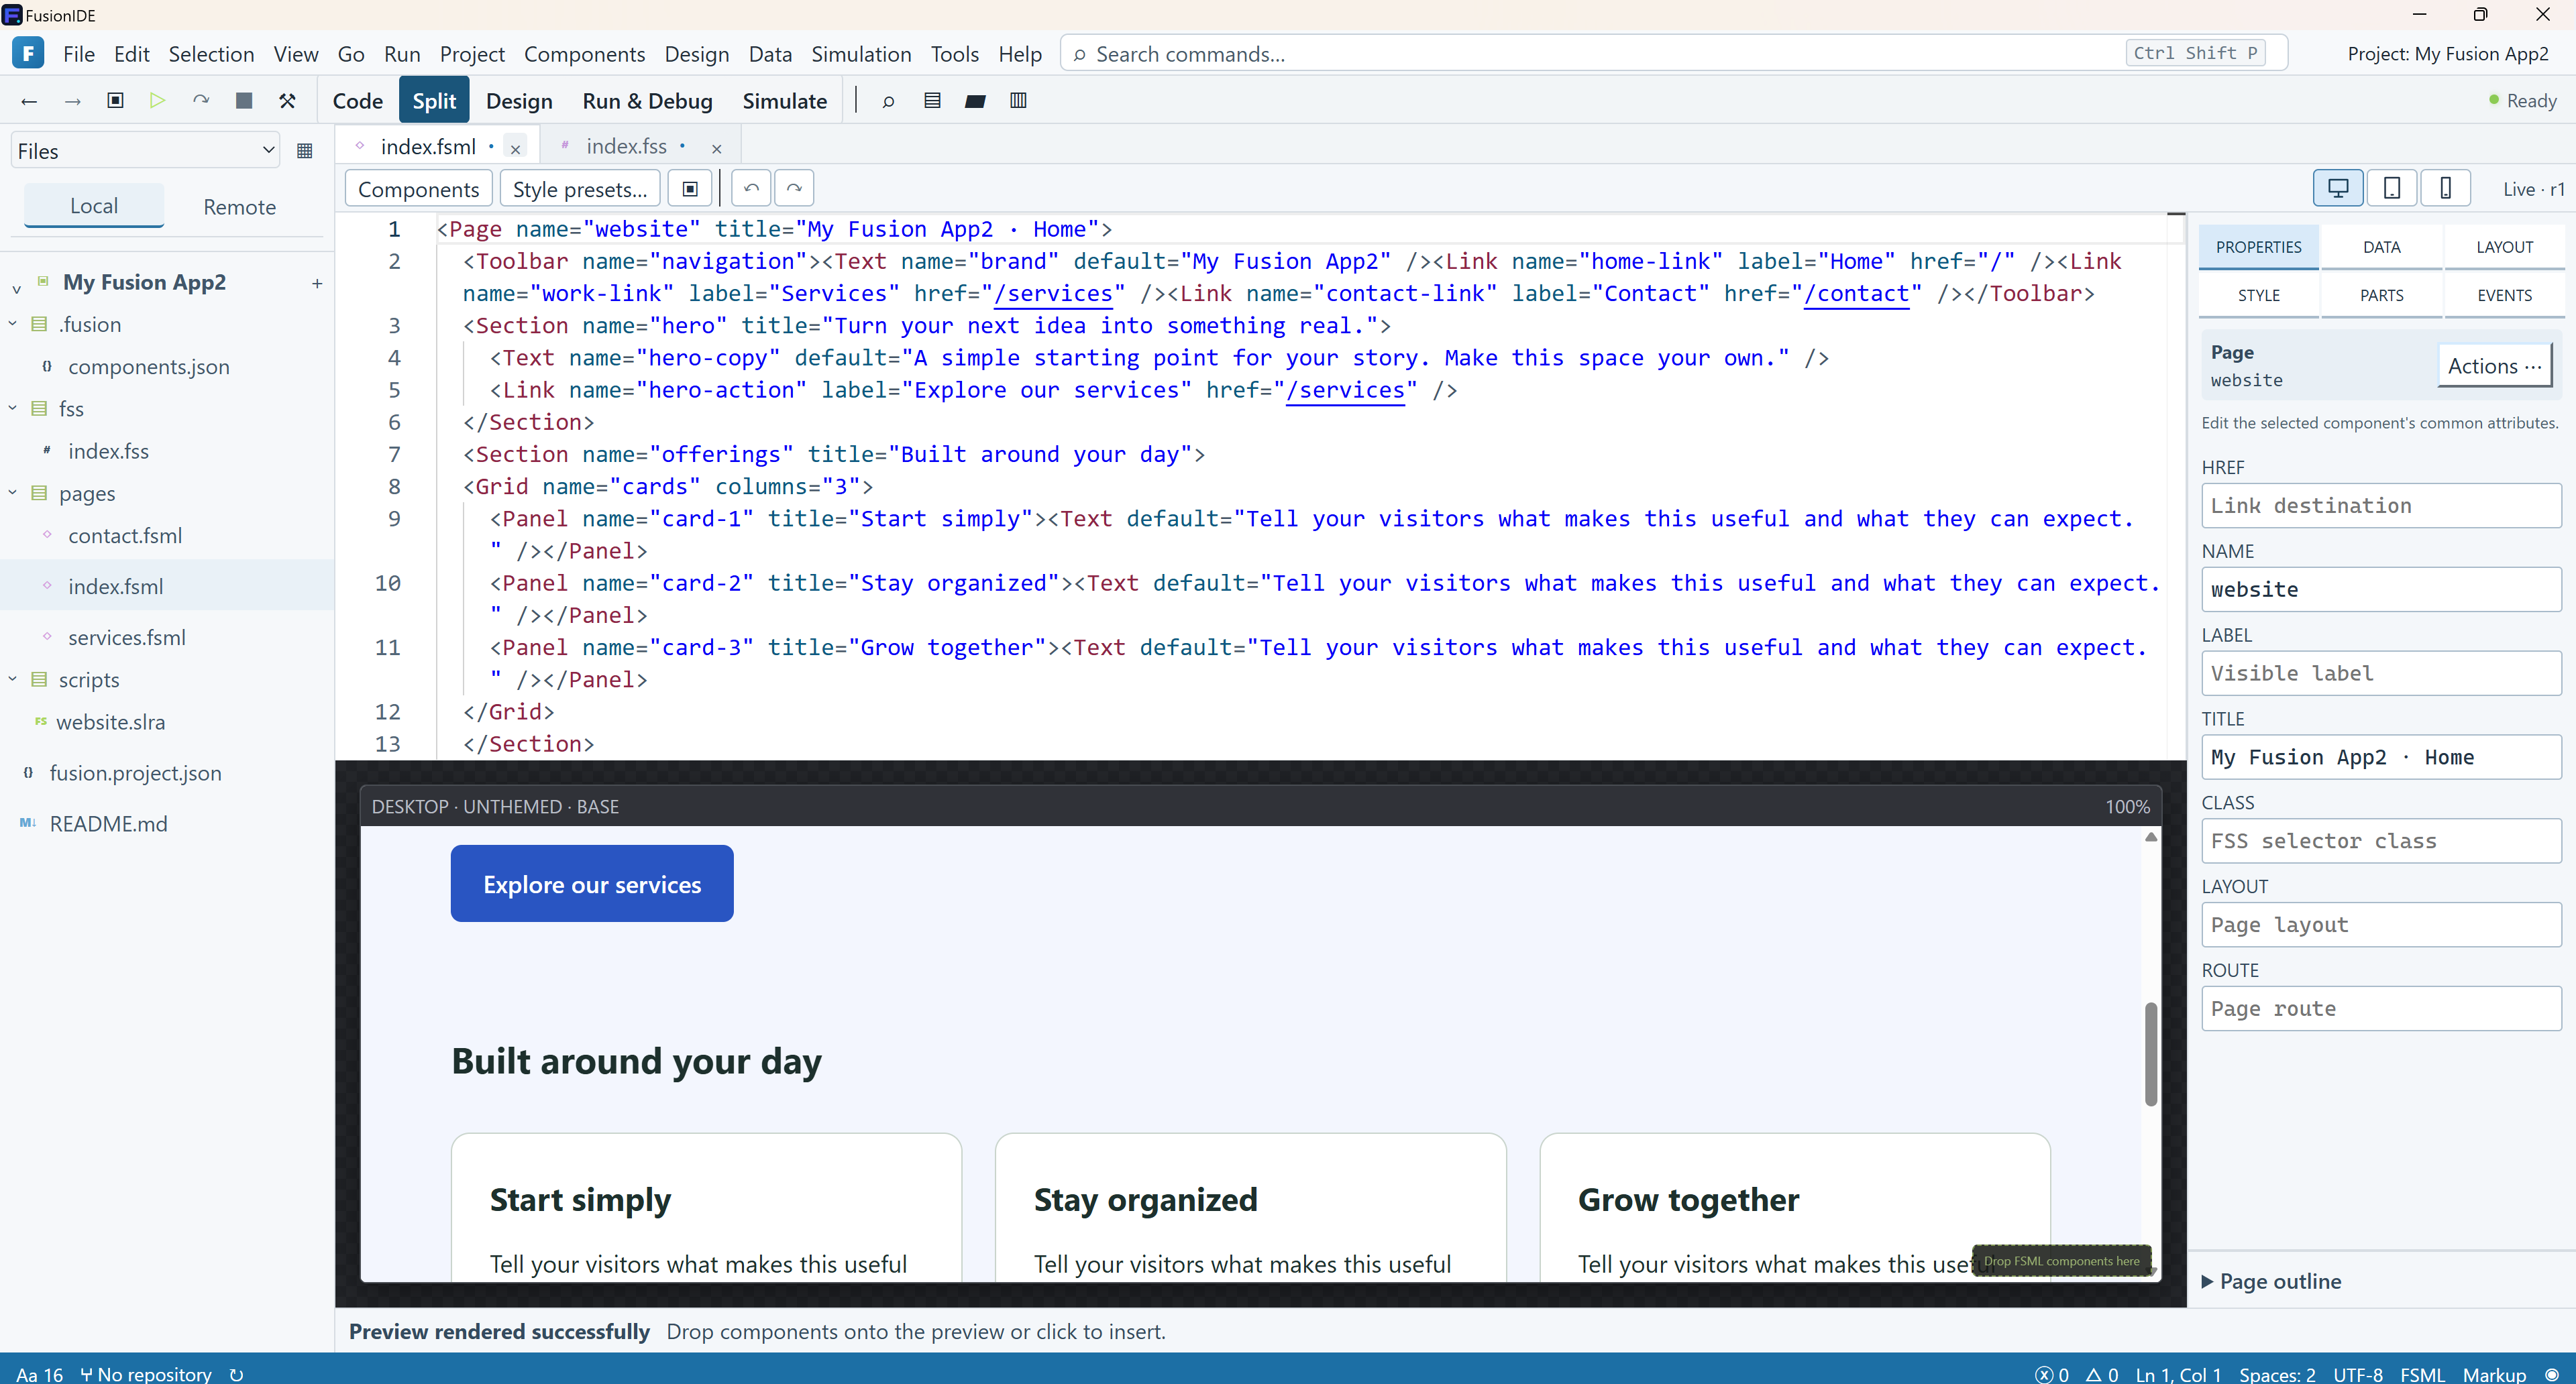
Task: Click the Explore our services preview button
Action: pos(592,883)
